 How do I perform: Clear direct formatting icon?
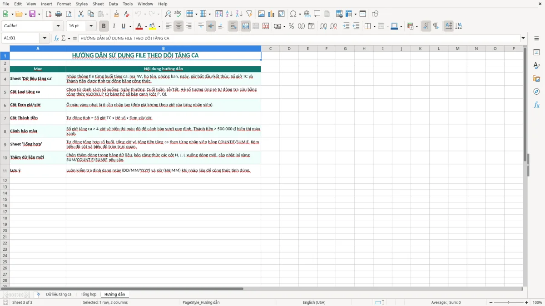point(126,14)
